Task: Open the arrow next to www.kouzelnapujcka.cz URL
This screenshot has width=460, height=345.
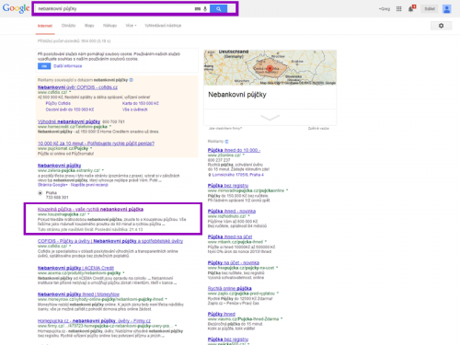Action: [x=88, y=214]
